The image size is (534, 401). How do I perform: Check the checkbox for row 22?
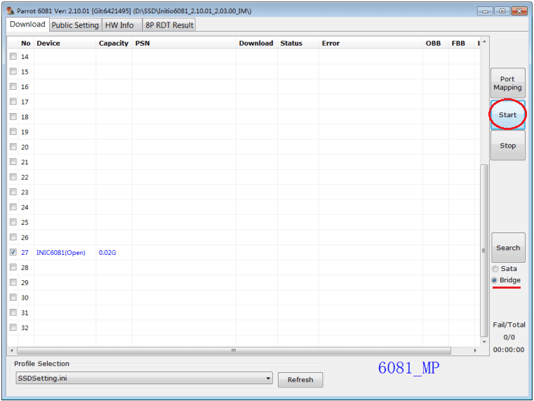[x=13, y=176]
